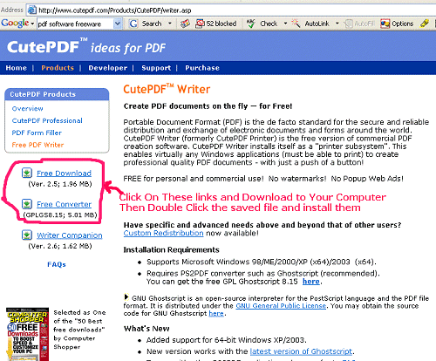Click the 'here' link for GNU Ghostscript source
This screenshot has width=436, height=361.
[x=216, y=313]
